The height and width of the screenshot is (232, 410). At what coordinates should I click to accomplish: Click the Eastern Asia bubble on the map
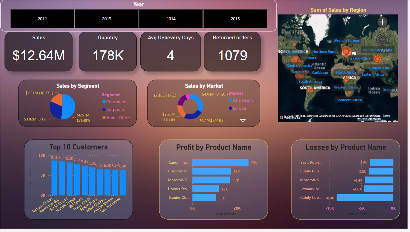click(377, 59)
